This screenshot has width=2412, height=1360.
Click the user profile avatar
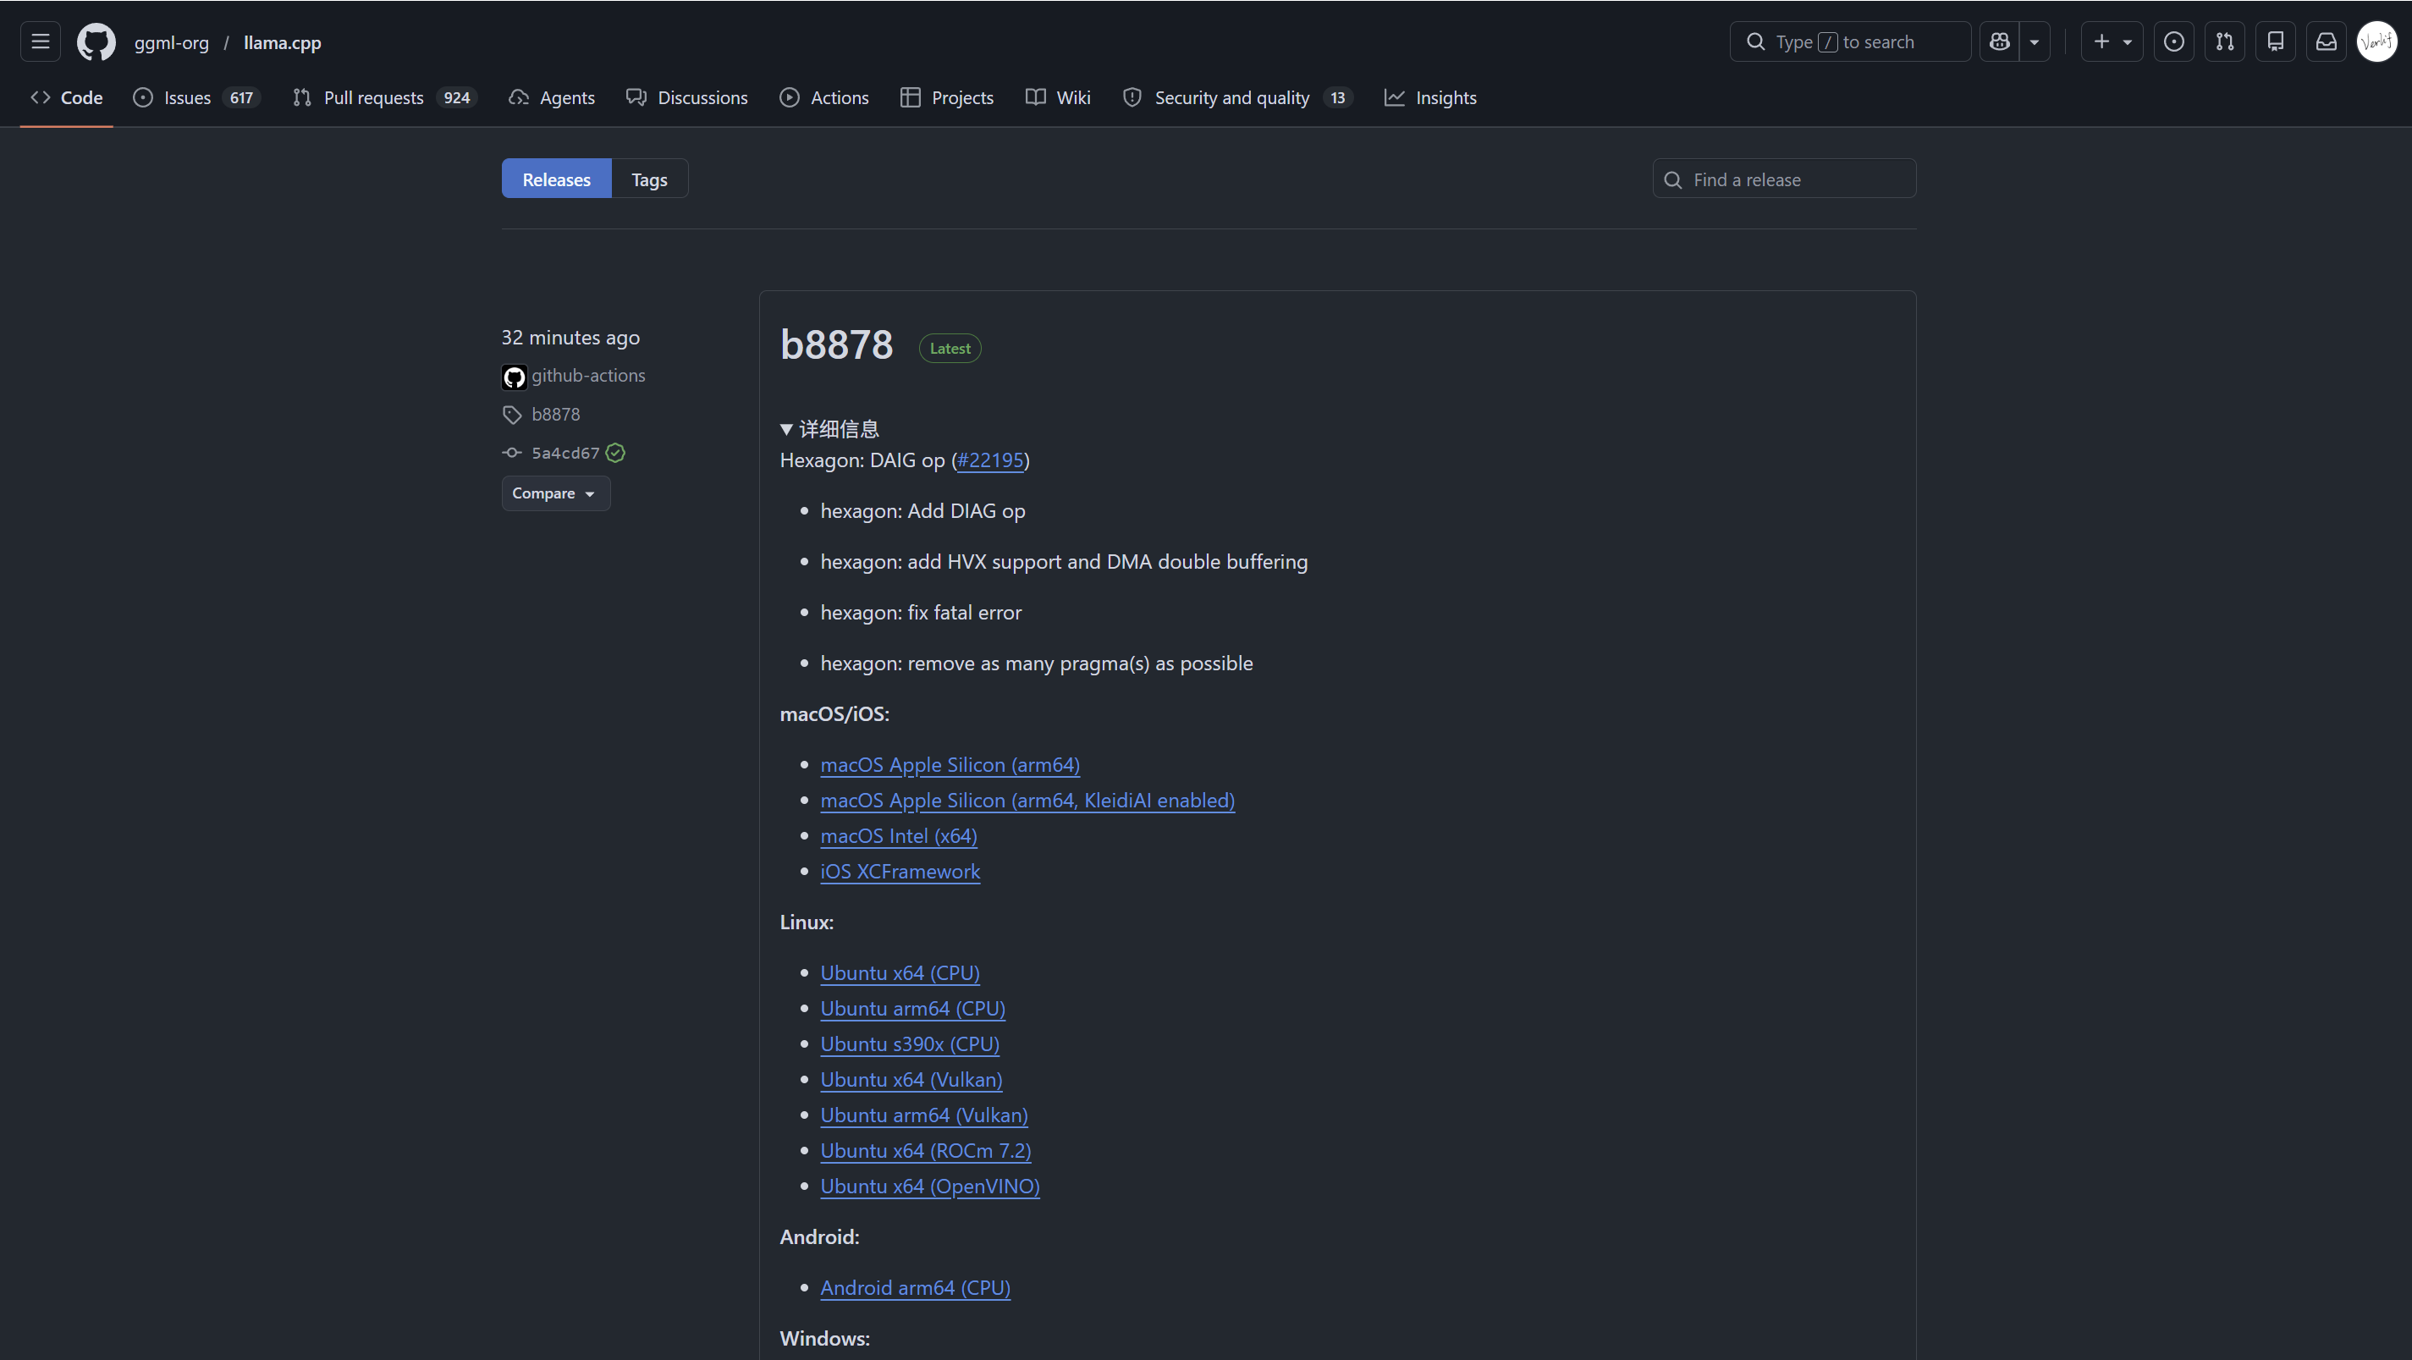tap(2376, 42)
